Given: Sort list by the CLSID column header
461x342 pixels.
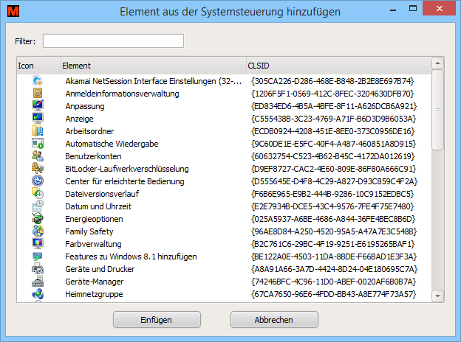Looking at the screenshot, I should pos(338,66).
